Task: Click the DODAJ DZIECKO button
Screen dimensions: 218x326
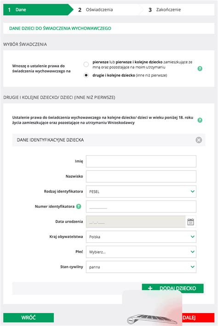Action: coord(172,289)
